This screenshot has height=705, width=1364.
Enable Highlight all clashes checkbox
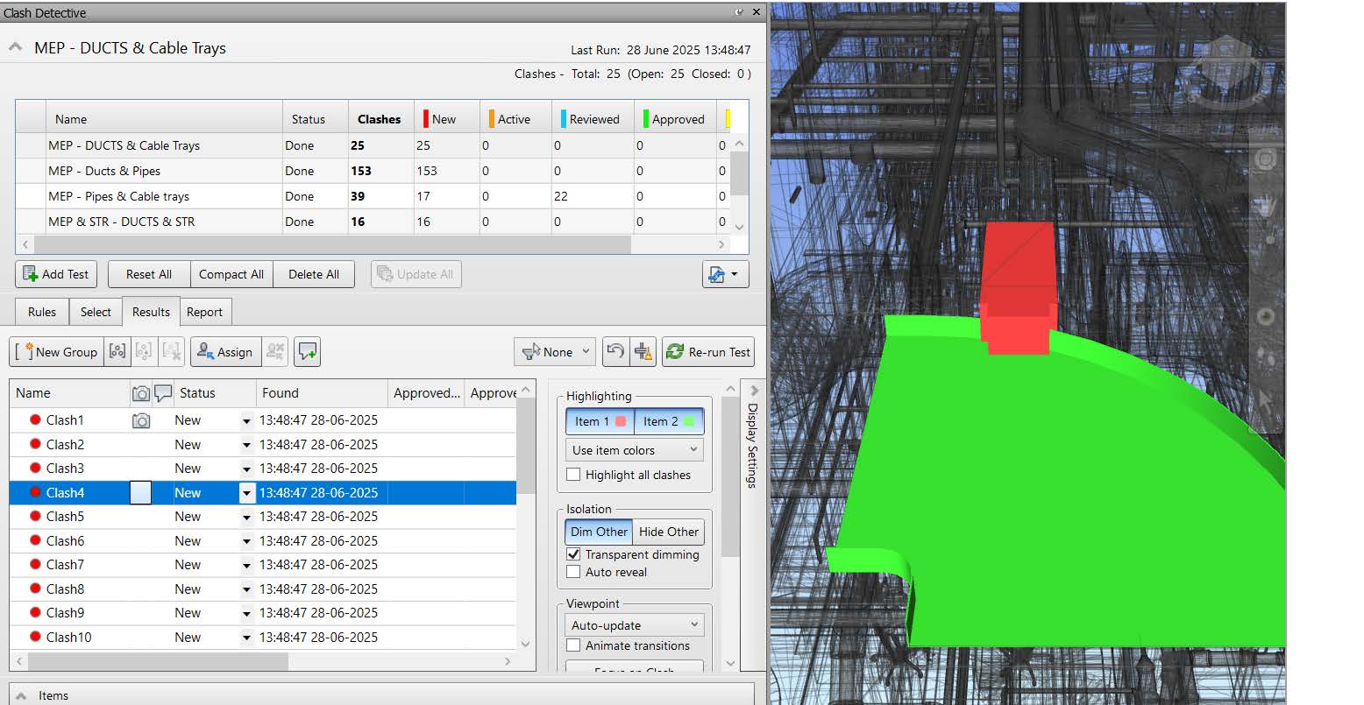tap(573, 475)
